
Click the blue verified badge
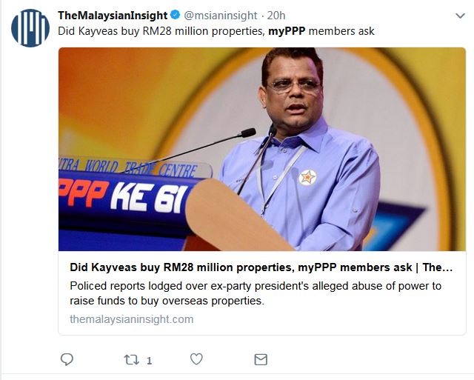click(176, 15)
